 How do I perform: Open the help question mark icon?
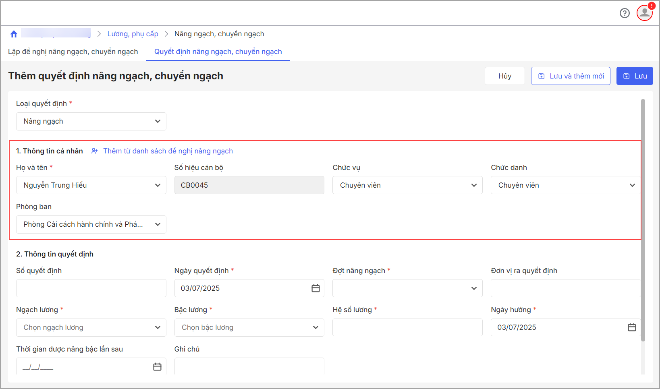(624, 13)
